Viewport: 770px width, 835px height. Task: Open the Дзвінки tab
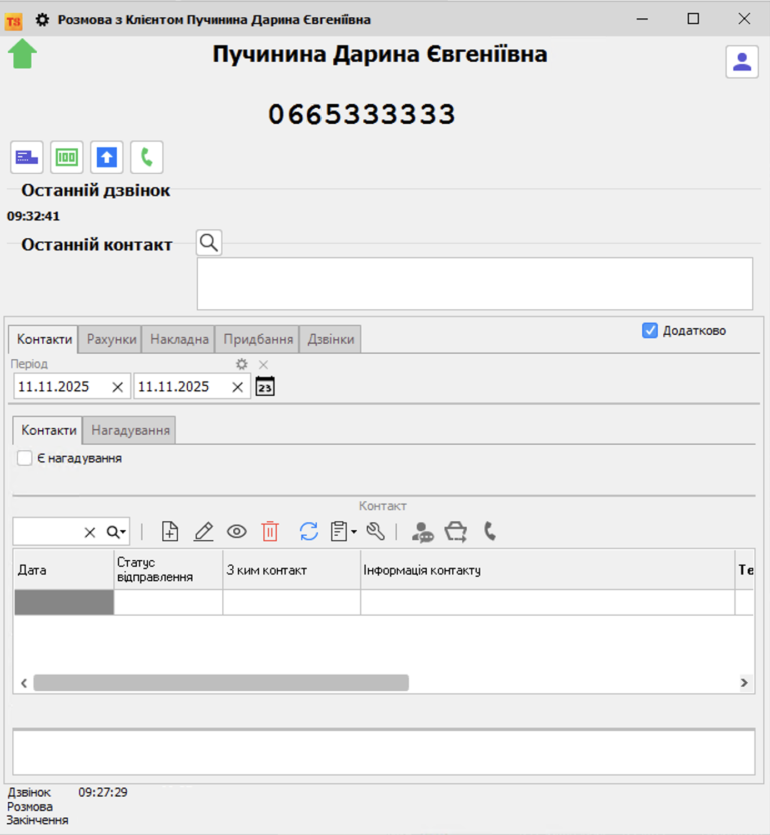tap(331, 339)
